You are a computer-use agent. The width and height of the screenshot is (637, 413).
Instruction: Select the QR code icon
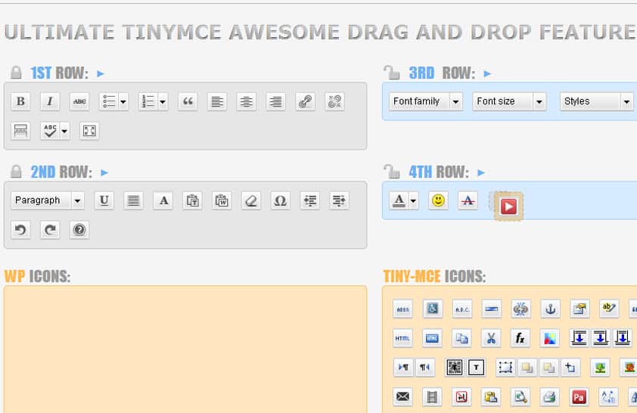[454, 368]
